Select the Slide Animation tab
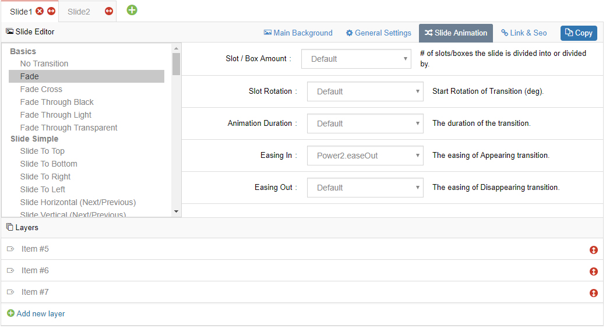Viewport: 606px width, 328px height. (456, 33)
